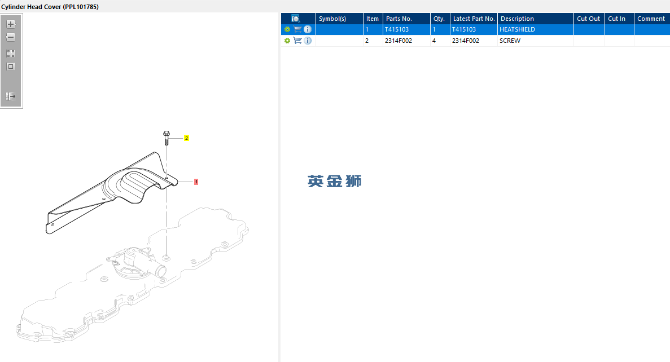Show info for SCREW 2314F002

pyautogui.click(x=308, y=41)
